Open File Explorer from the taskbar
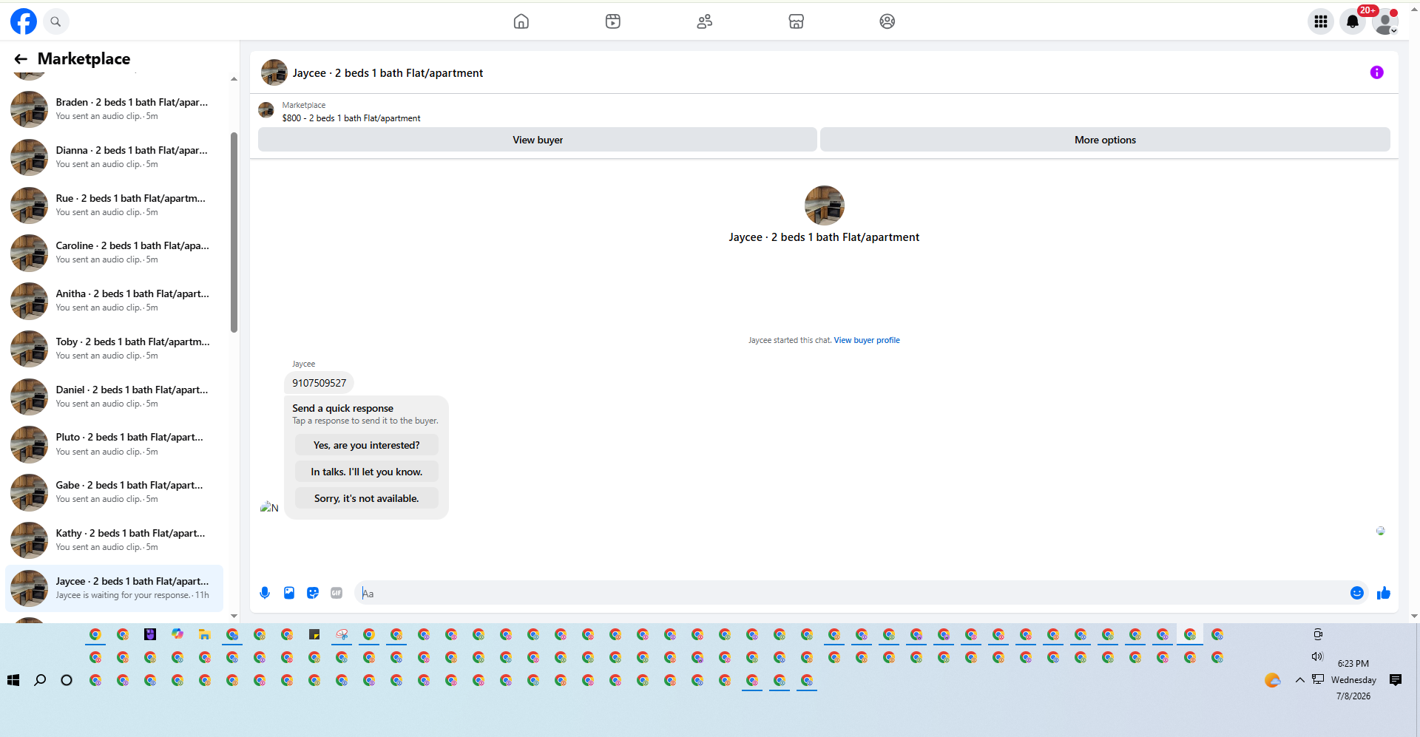Viewport: 1420px width, 737px height. (x=205, y=634)
